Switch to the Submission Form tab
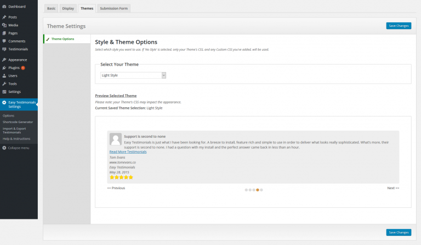This screenshot has height=245, width=421. (113, 9)
